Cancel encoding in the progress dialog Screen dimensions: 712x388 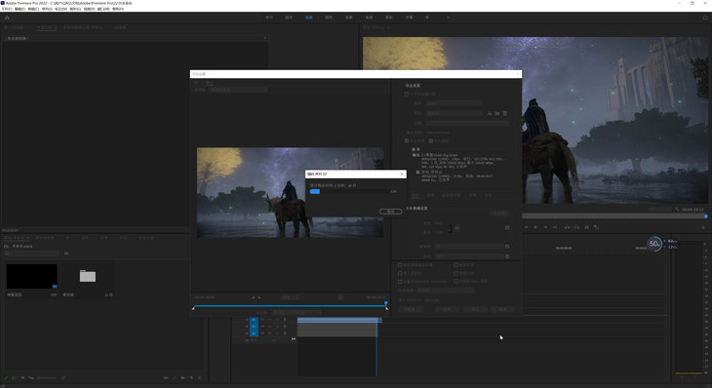point(390,212)
